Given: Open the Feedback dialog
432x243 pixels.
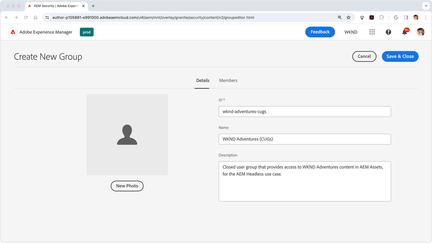Looking at the screenshot, I should tap(320, 32).
